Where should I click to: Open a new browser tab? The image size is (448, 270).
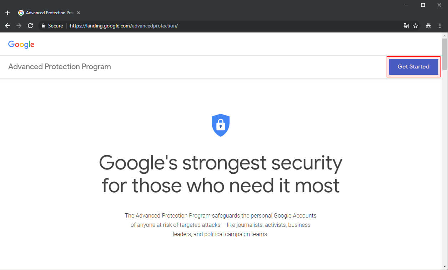[7, 12]
